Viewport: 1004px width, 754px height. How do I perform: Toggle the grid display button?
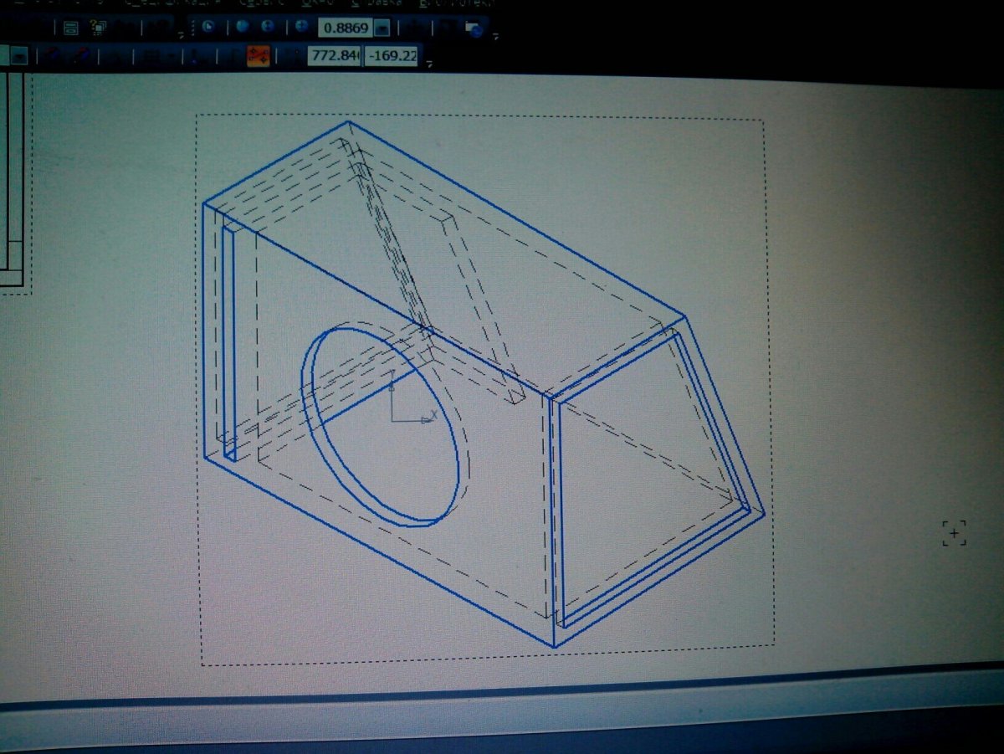pyautogui.click(x=151, y=58)
